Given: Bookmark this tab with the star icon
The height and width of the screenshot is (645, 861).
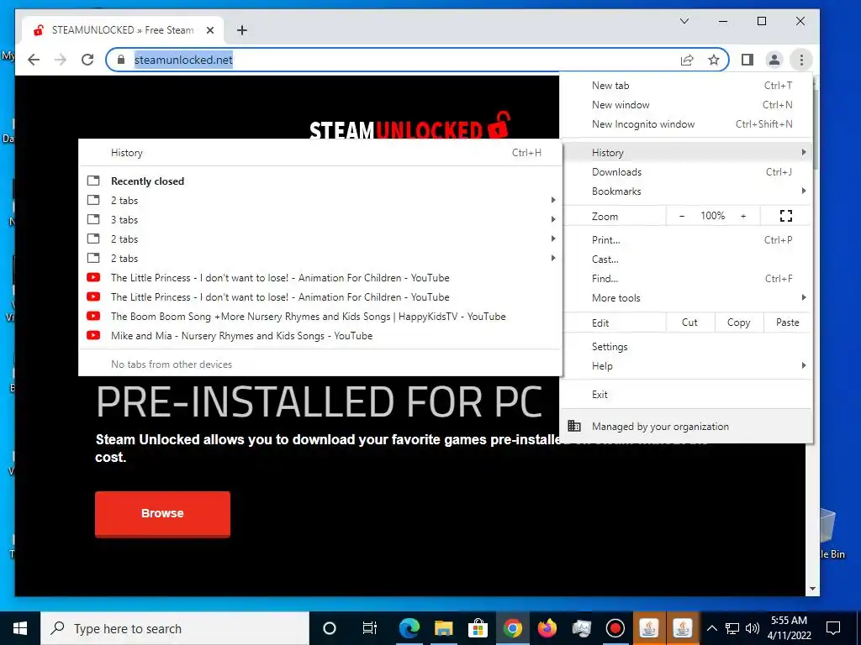Looking at the screenshot, I should (x=713, y=60).
